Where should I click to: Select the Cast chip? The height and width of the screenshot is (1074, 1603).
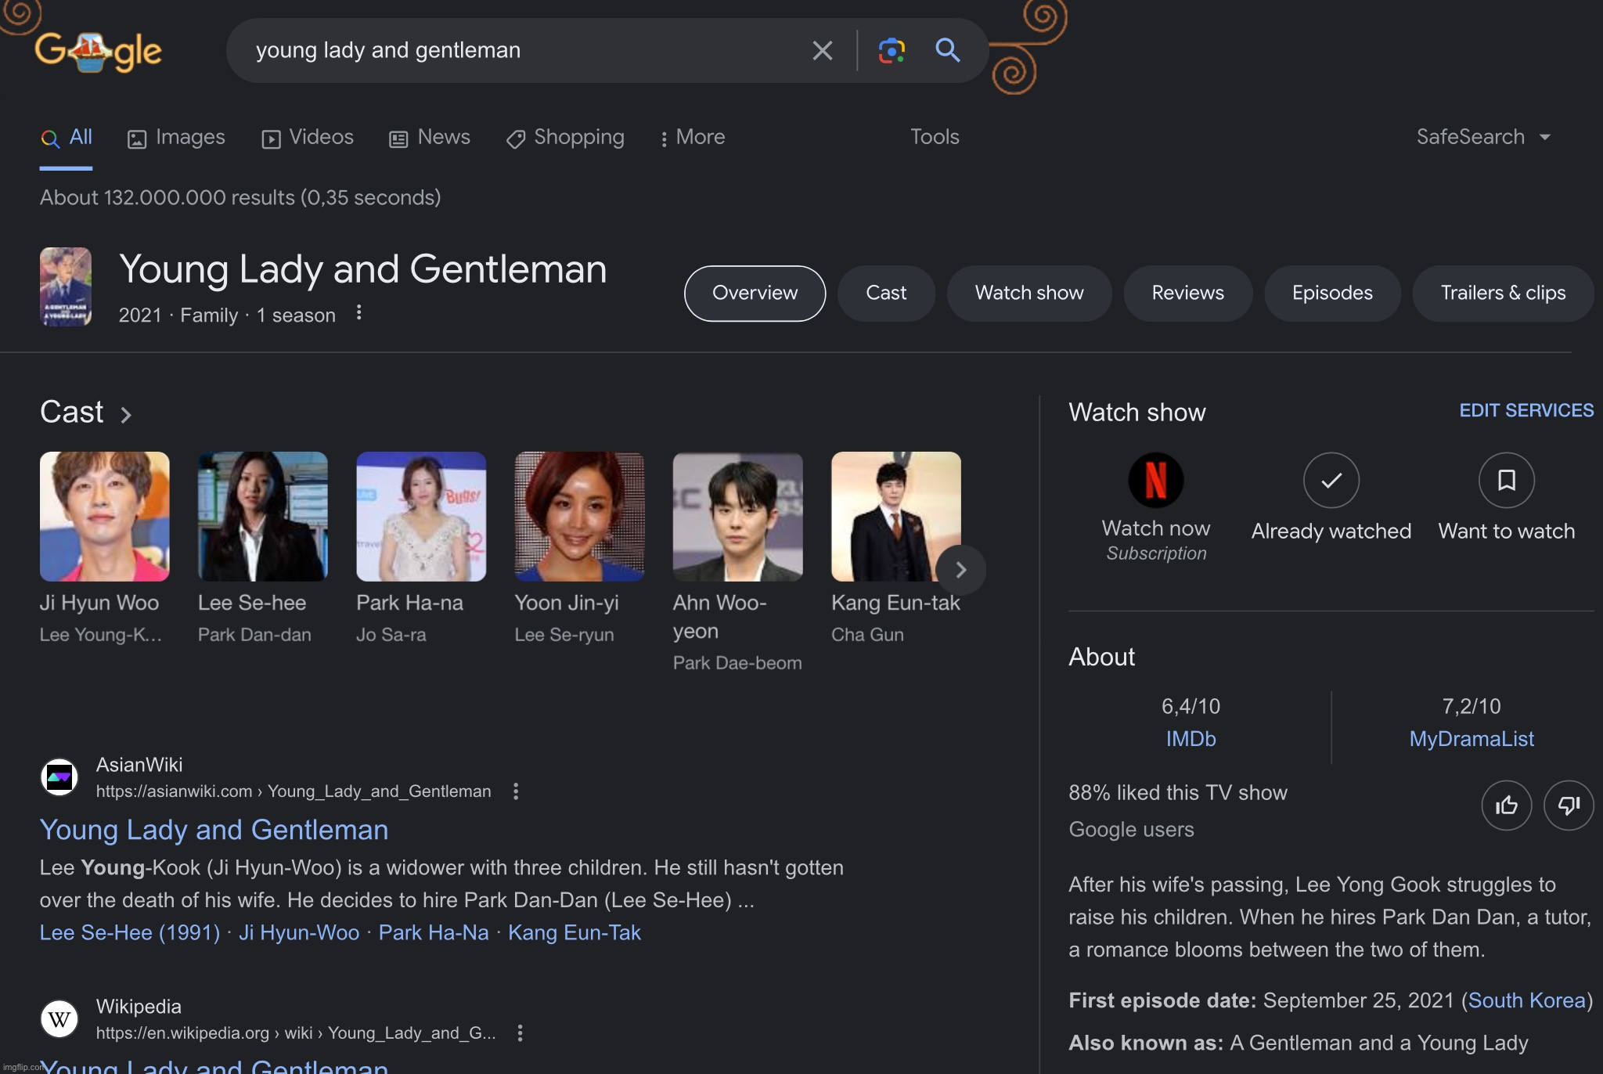tap(886, 293)
